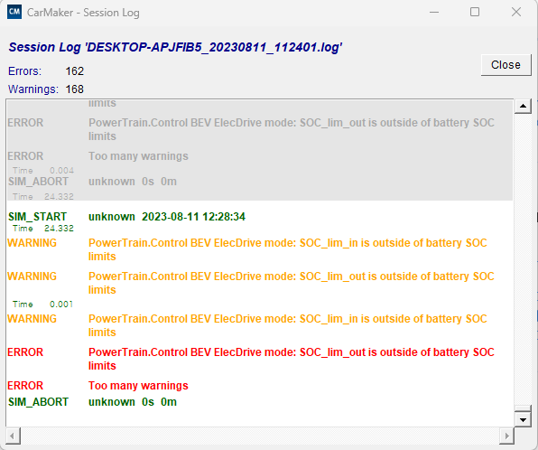Select the green SIM_ABORT entry at bottom
This screenshot has width=538, height=450.
pyautogui.click(x=92, y=402)
